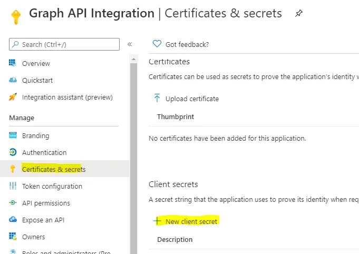Click the Got feedback? link

(187, 44)
